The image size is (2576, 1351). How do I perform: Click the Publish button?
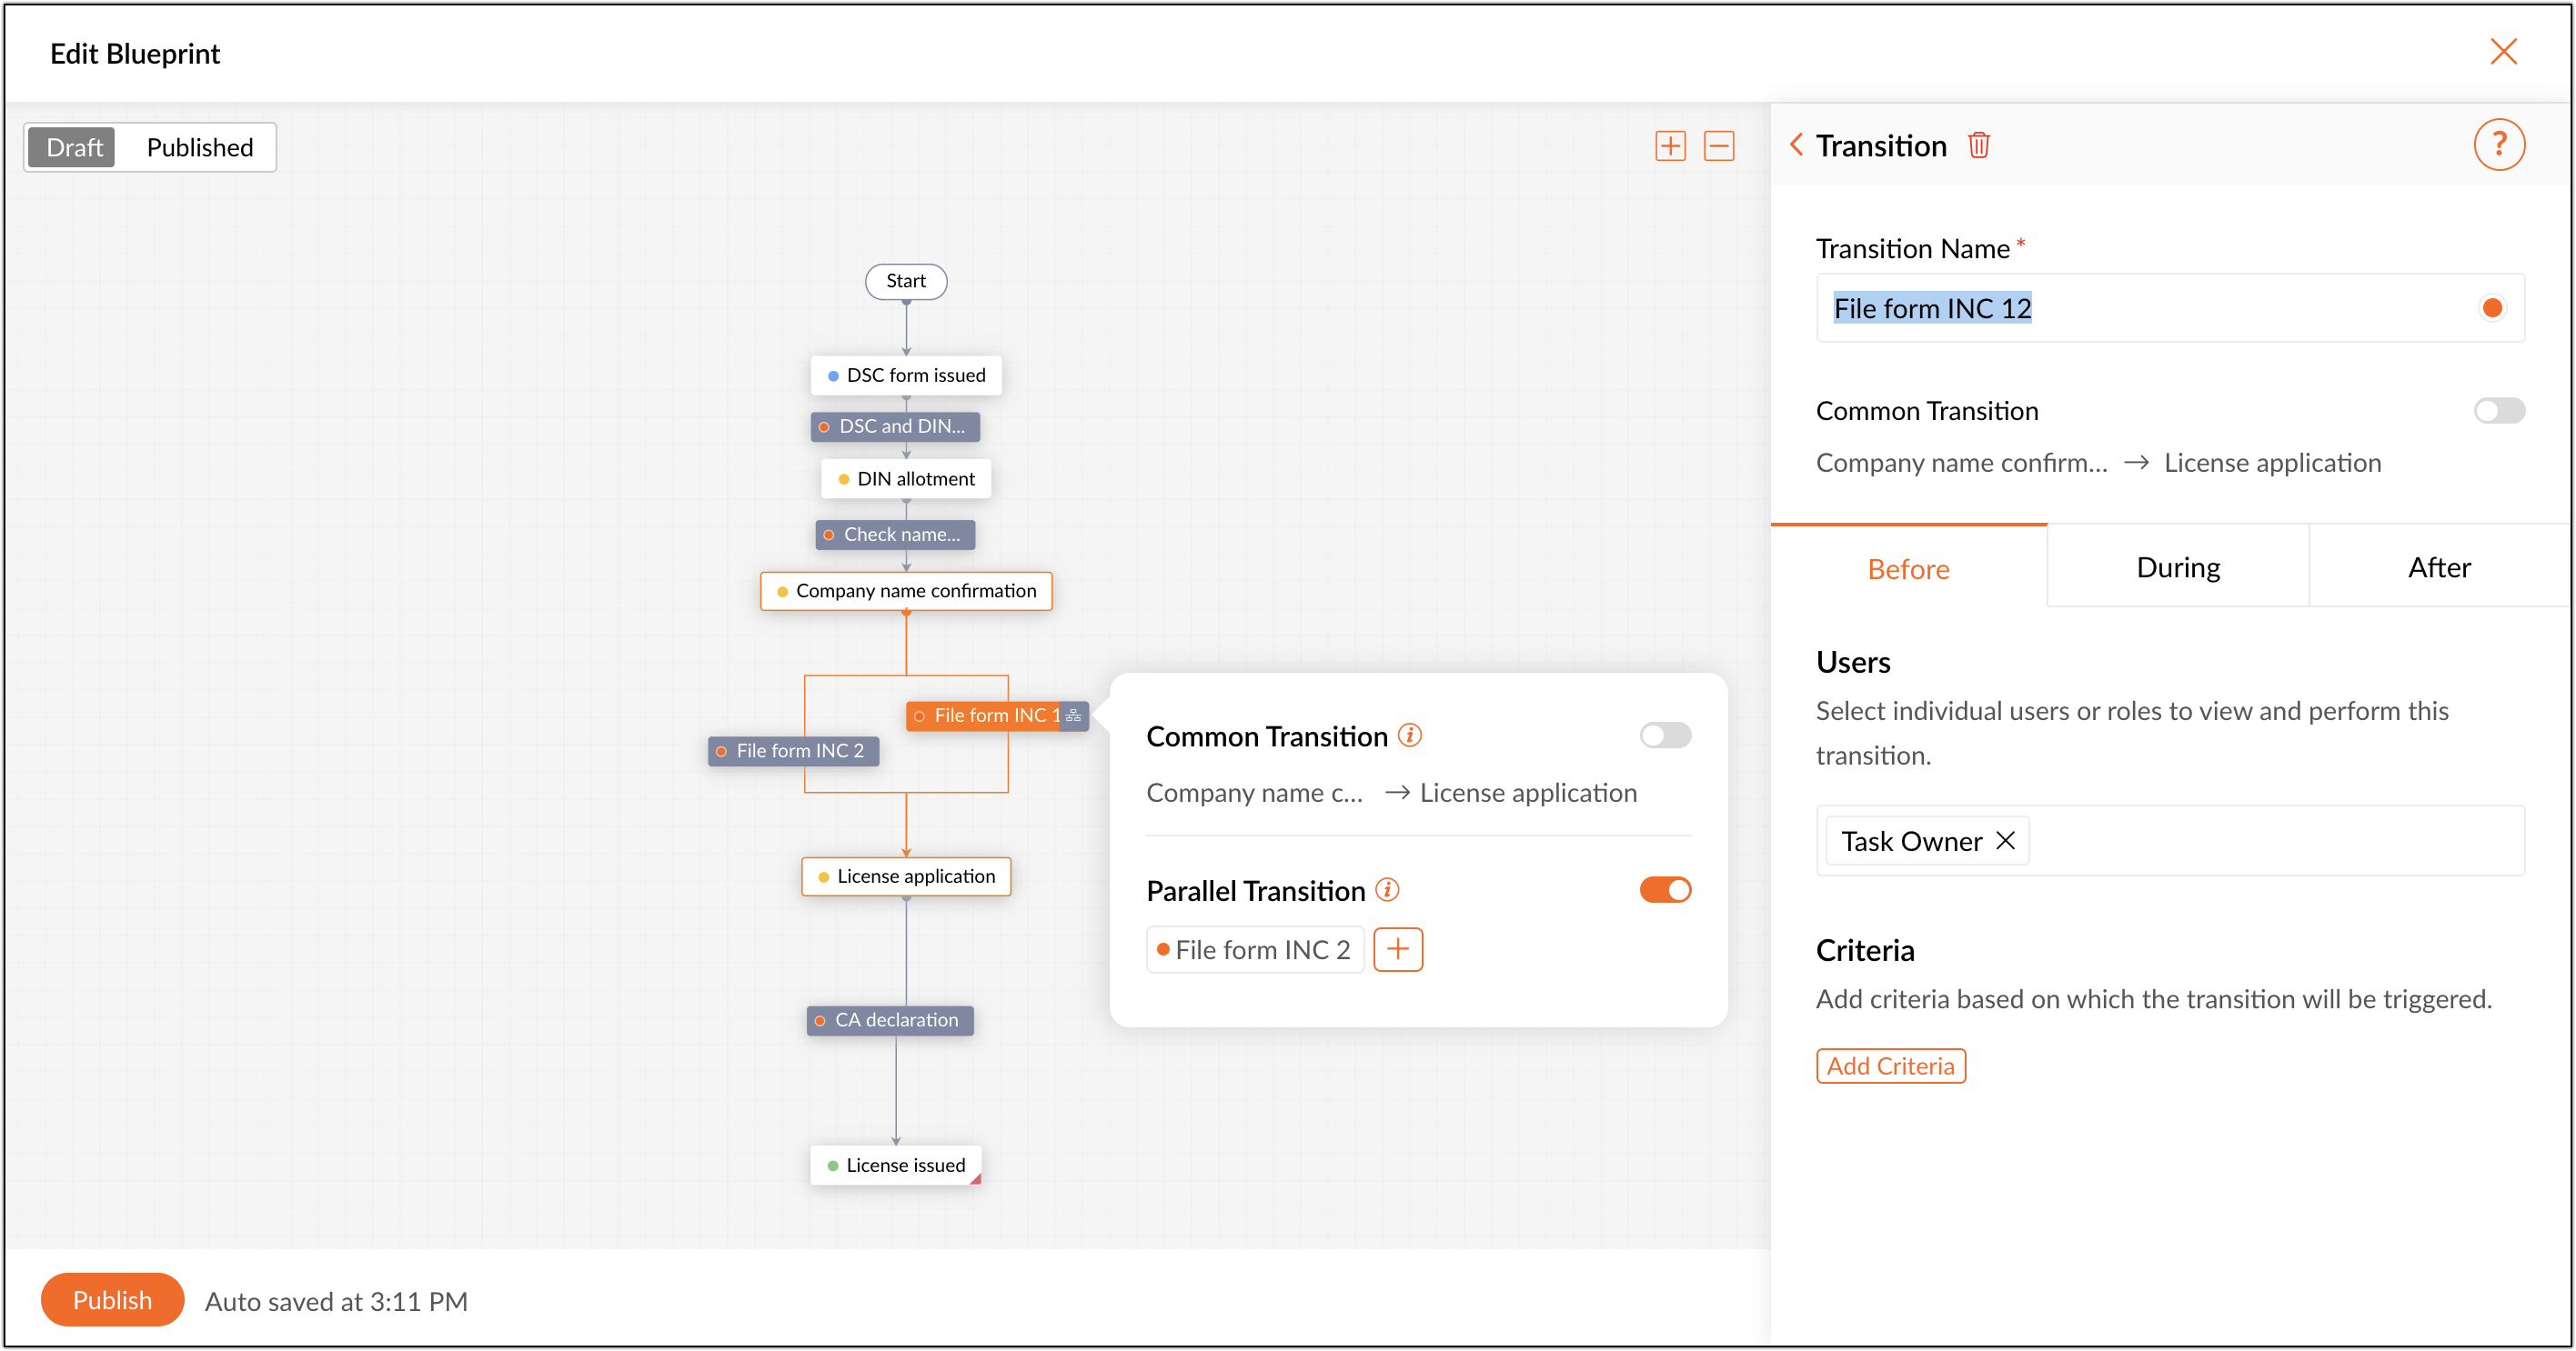[x=112, y=1299]
